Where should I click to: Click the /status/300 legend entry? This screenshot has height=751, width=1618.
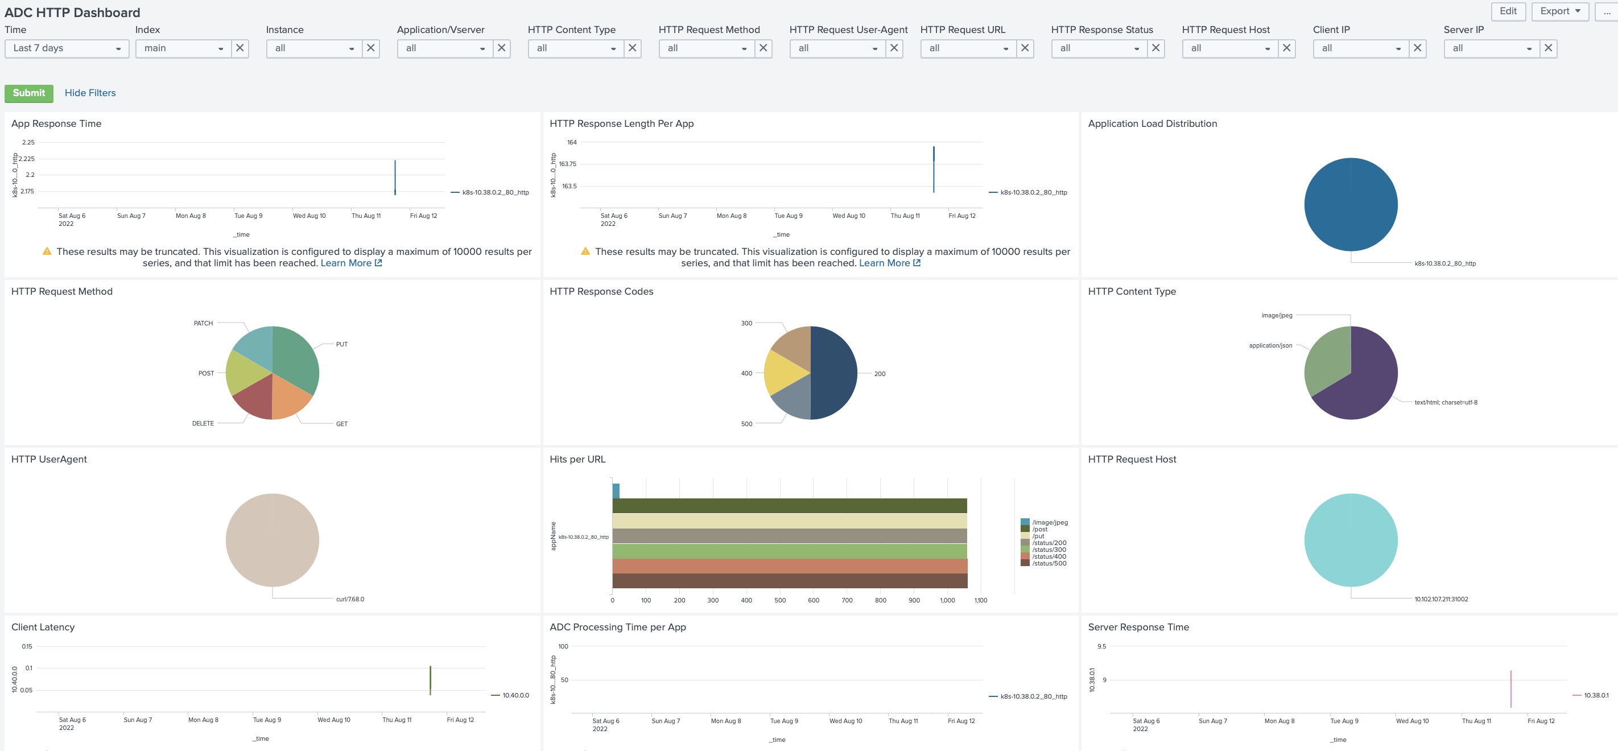click(x=1043, y=550)
